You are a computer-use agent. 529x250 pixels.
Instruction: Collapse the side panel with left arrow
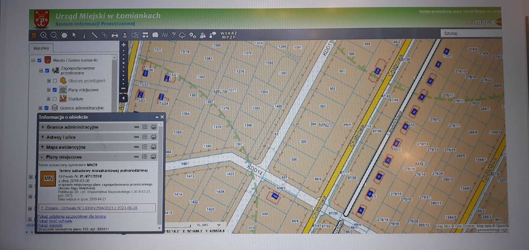click(123, 98)
